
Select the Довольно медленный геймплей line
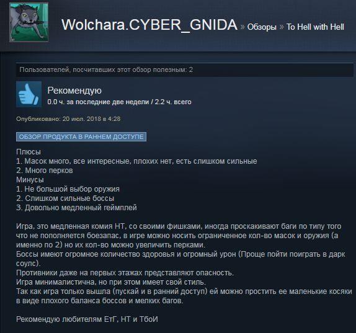(x=76, y=208)
